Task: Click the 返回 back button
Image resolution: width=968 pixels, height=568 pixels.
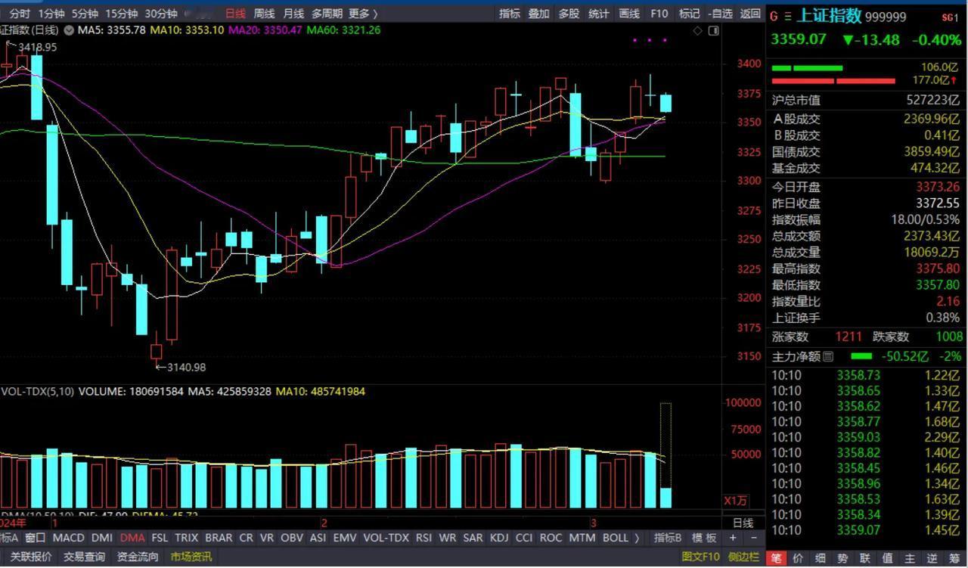Action: (x=750, y=14)
